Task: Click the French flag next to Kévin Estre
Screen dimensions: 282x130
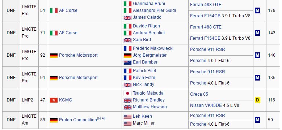Action: click(x=127, y=78)
